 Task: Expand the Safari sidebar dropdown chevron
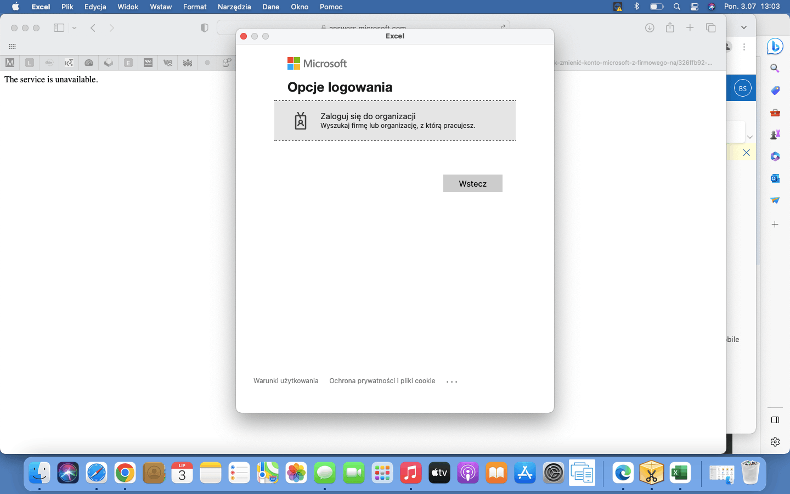click(x=74, y=28)
